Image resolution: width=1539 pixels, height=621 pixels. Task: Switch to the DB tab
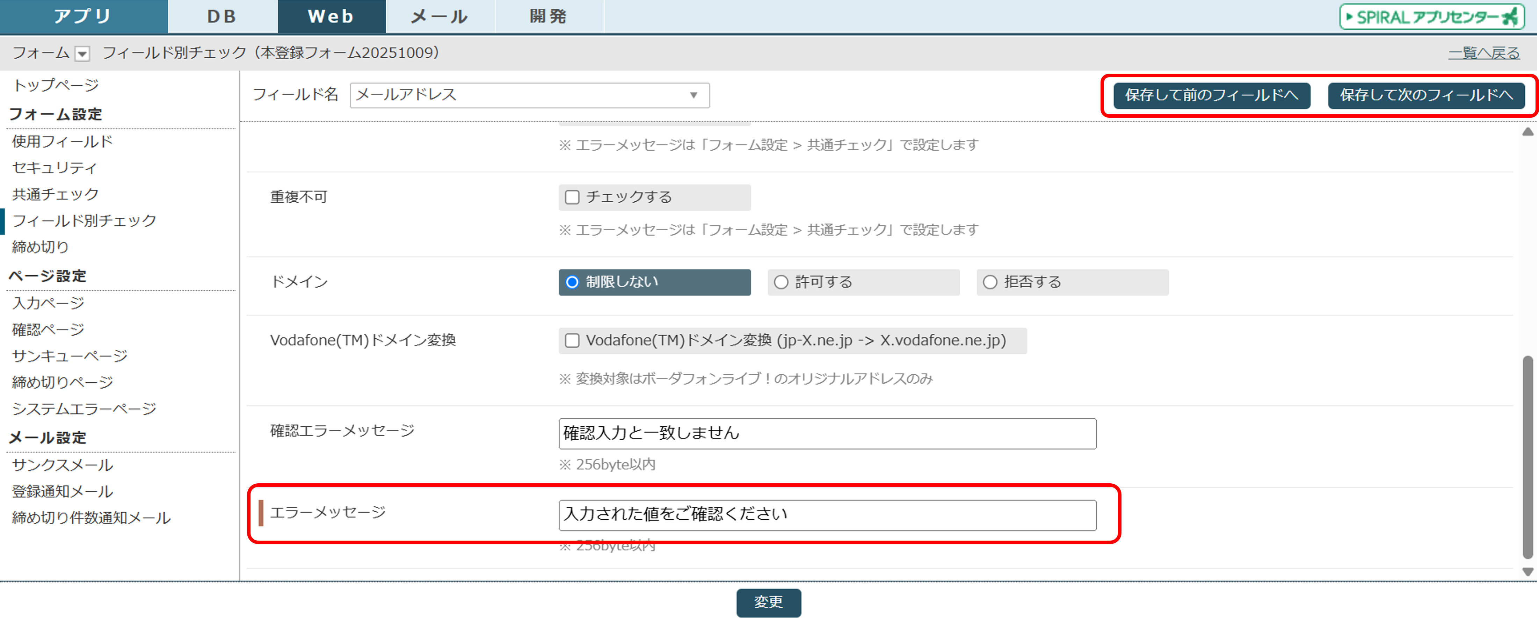pyautogui.click(x=222, y=17)
